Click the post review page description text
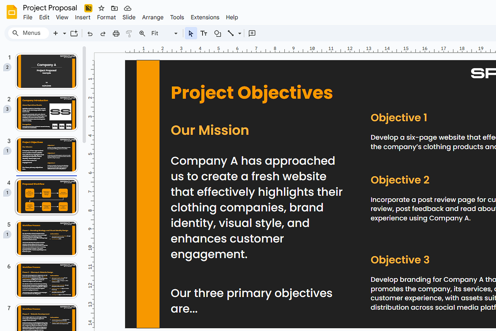 pos(433,209)
